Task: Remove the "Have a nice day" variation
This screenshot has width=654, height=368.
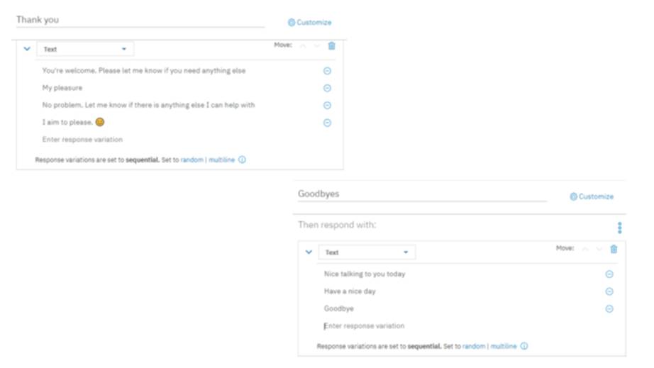Action: click(x=609, y=291)
